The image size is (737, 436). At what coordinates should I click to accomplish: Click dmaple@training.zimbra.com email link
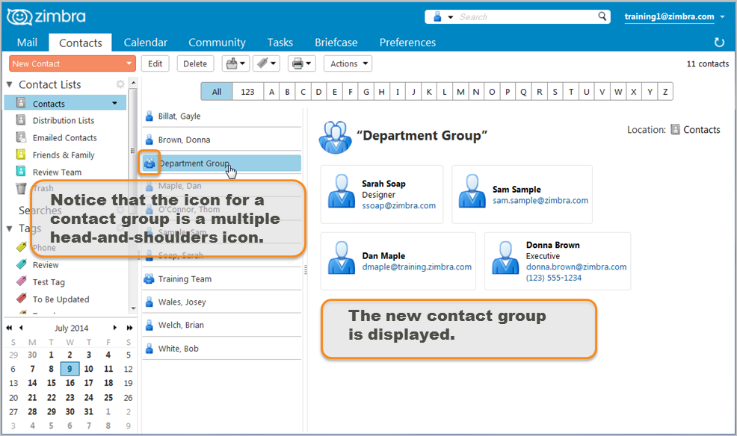click(416, 267)
